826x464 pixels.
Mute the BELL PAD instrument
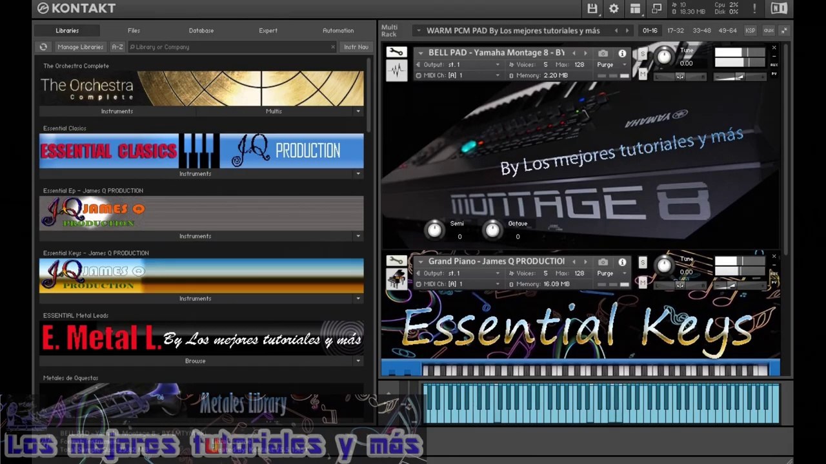[x=643, y=74]
